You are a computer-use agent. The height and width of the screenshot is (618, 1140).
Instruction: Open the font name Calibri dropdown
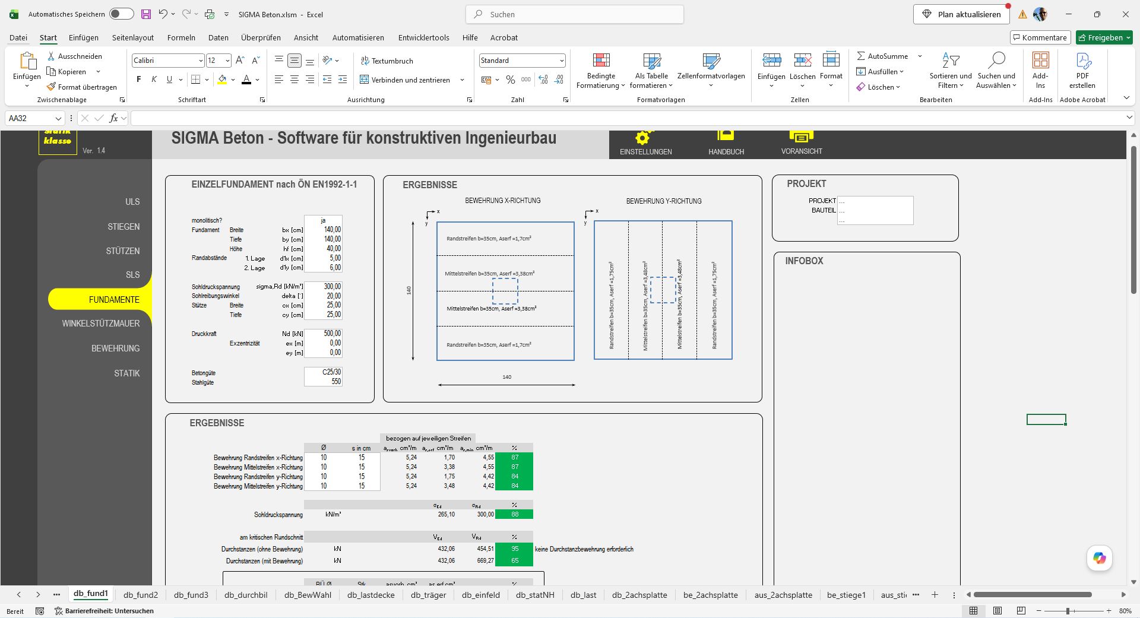[200, 61]
